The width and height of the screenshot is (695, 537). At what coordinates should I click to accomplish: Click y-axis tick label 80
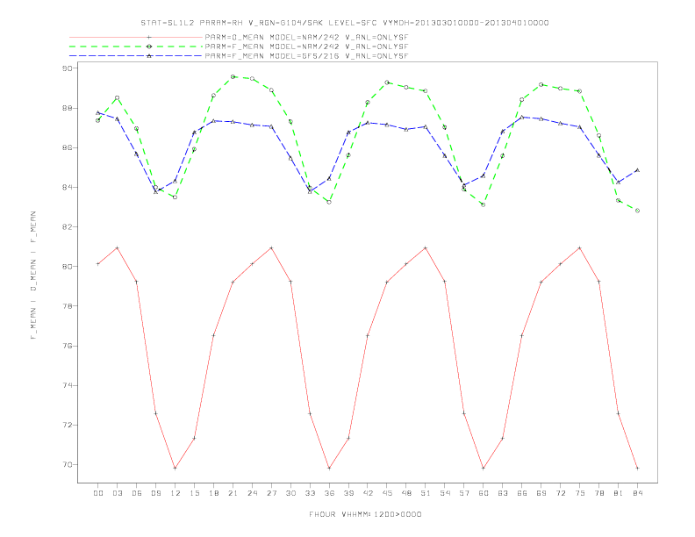point(67,266)
